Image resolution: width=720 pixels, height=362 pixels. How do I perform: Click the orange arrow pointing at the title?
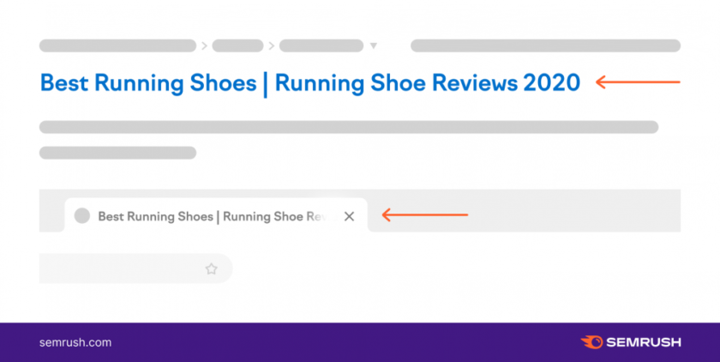[x=637, y=82]
